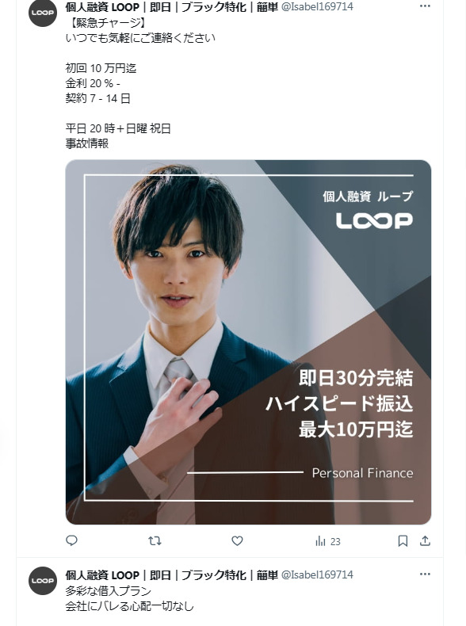Retweet the 緊急チャージ post
Image resolution: width=466 pixels, height=626 pixels.
point(155,541)
